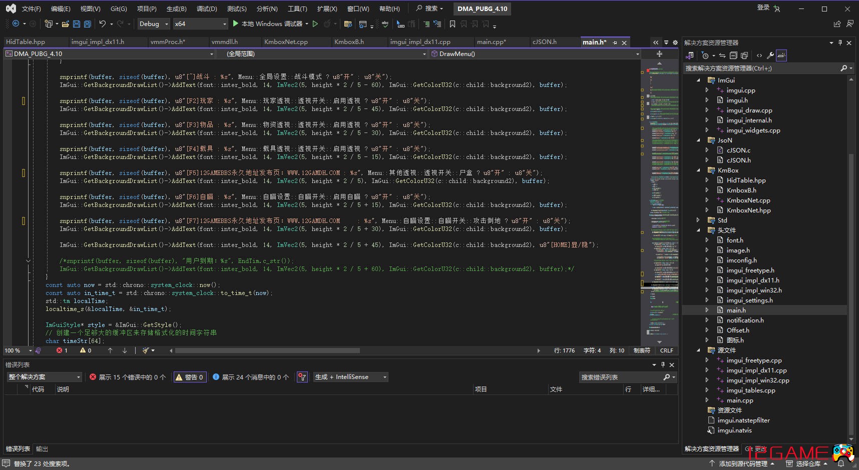Screen dimensions: 859x470
Task: Click the error list search field
Action: tap(621, 377)
